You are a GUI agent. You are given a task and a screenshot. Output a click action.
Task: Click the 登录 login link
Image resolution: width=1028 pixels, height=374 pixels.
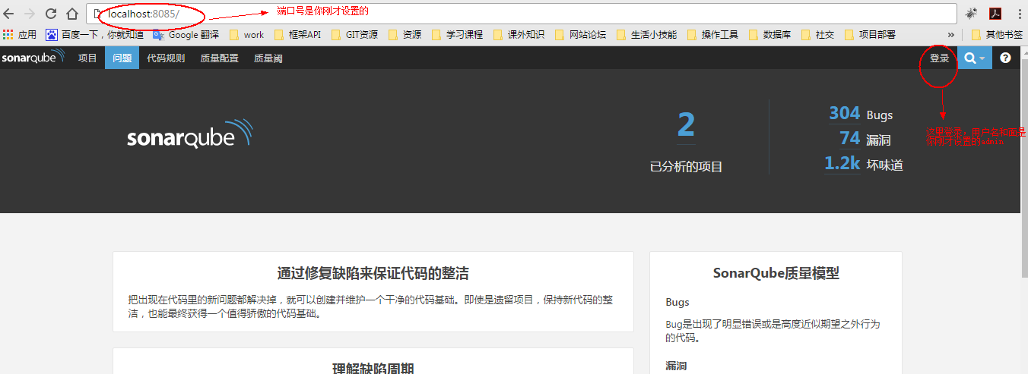939,58
